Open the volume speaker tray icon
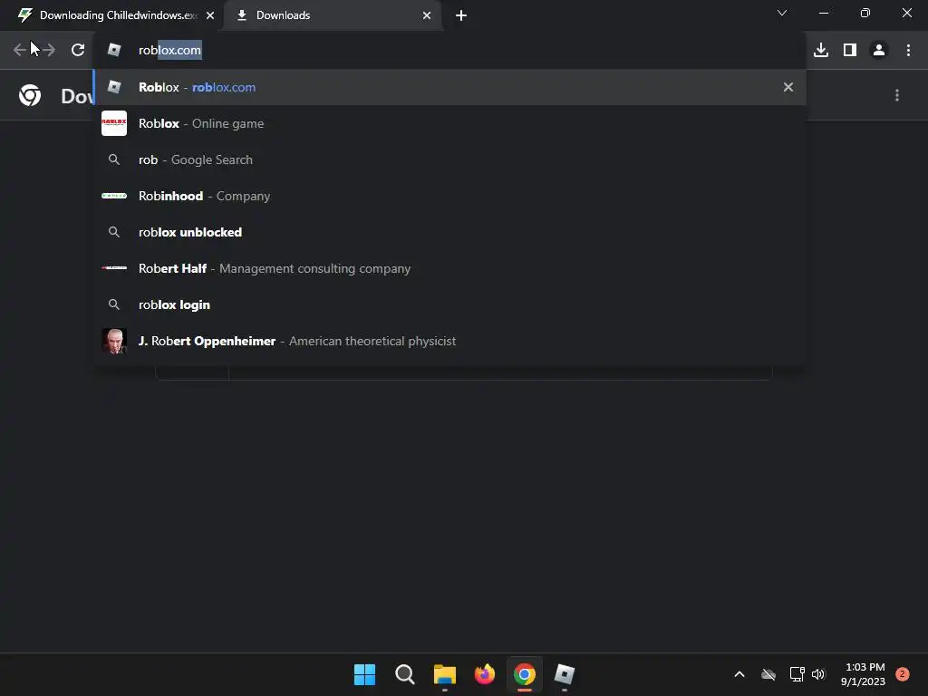The width and height of the screenshot is (928, 696). [818, 674]
